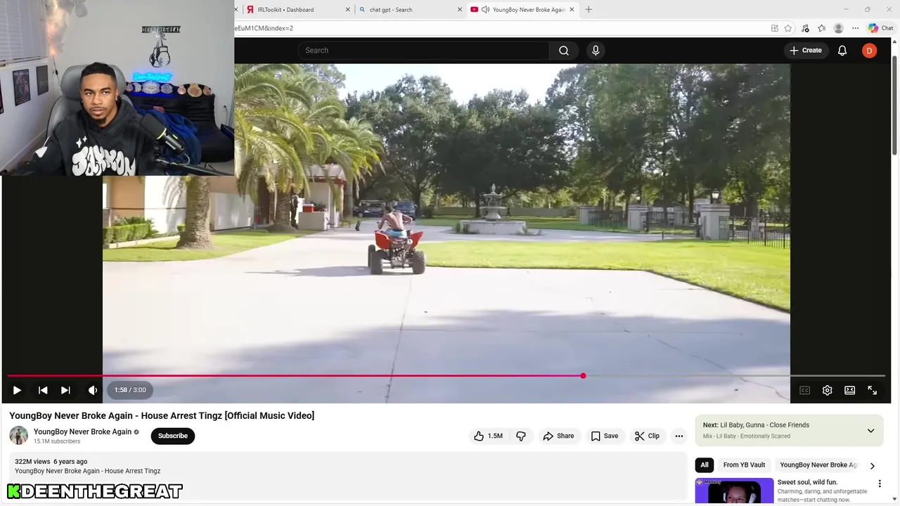The height and width of the screenshot is (506, 900).
Task: Open browser apps icon in address bar
Action: pos(774,28)
